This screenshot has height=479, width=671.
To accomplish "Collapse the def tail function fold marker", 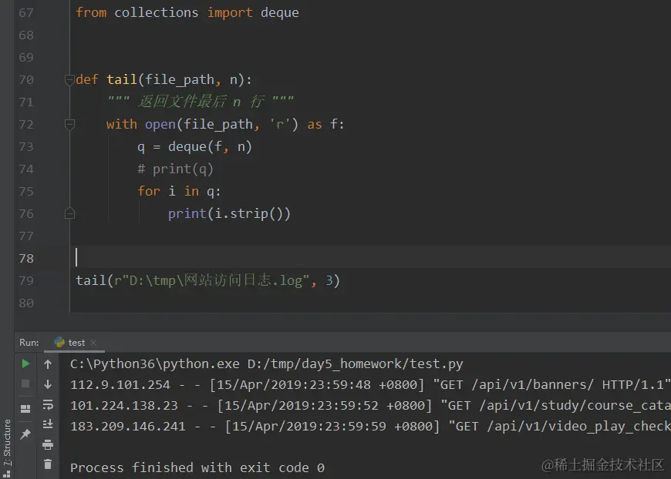I will [x=69, y=79].
